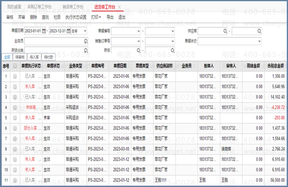Click search icon in 业务员 field

pyautogui.click(x=86, y=41)
